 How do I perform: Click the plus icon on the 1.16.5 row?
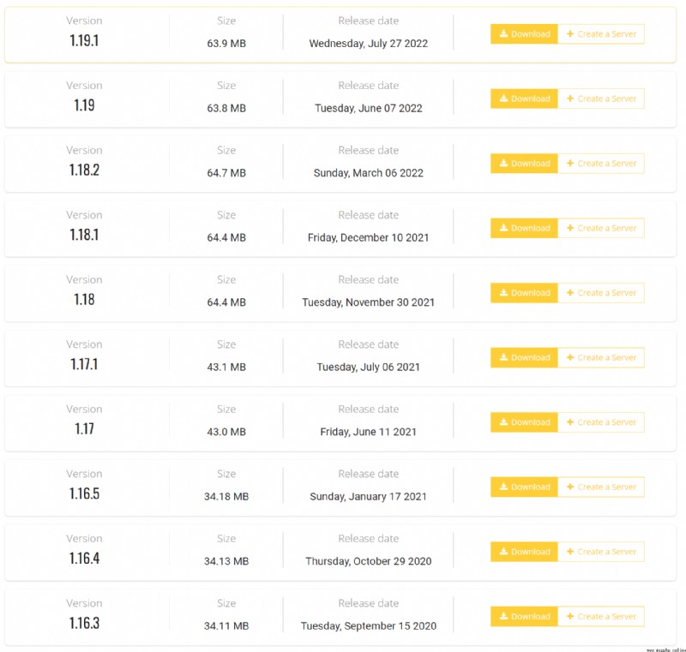point(570,487)
